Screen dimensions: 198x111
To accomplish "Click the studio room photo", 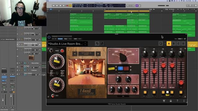I will (x=87, y=72).
